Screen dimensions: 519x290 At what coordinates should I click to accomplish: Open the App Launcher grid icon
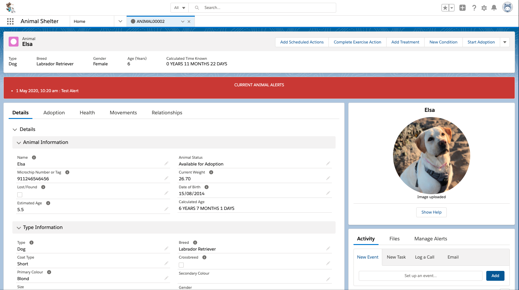click(10, 21)
